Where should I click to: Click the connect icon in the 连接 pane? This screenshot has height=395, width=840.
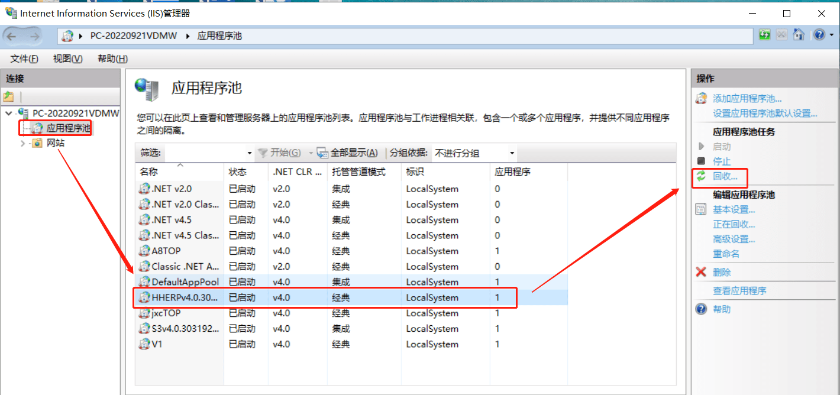pyautogui.click(x=8, y=96)
